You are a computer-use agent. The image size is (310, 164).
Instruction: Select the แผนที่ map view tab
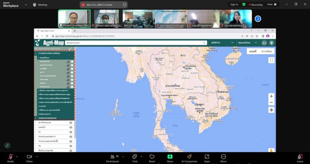tap(253, 51)
